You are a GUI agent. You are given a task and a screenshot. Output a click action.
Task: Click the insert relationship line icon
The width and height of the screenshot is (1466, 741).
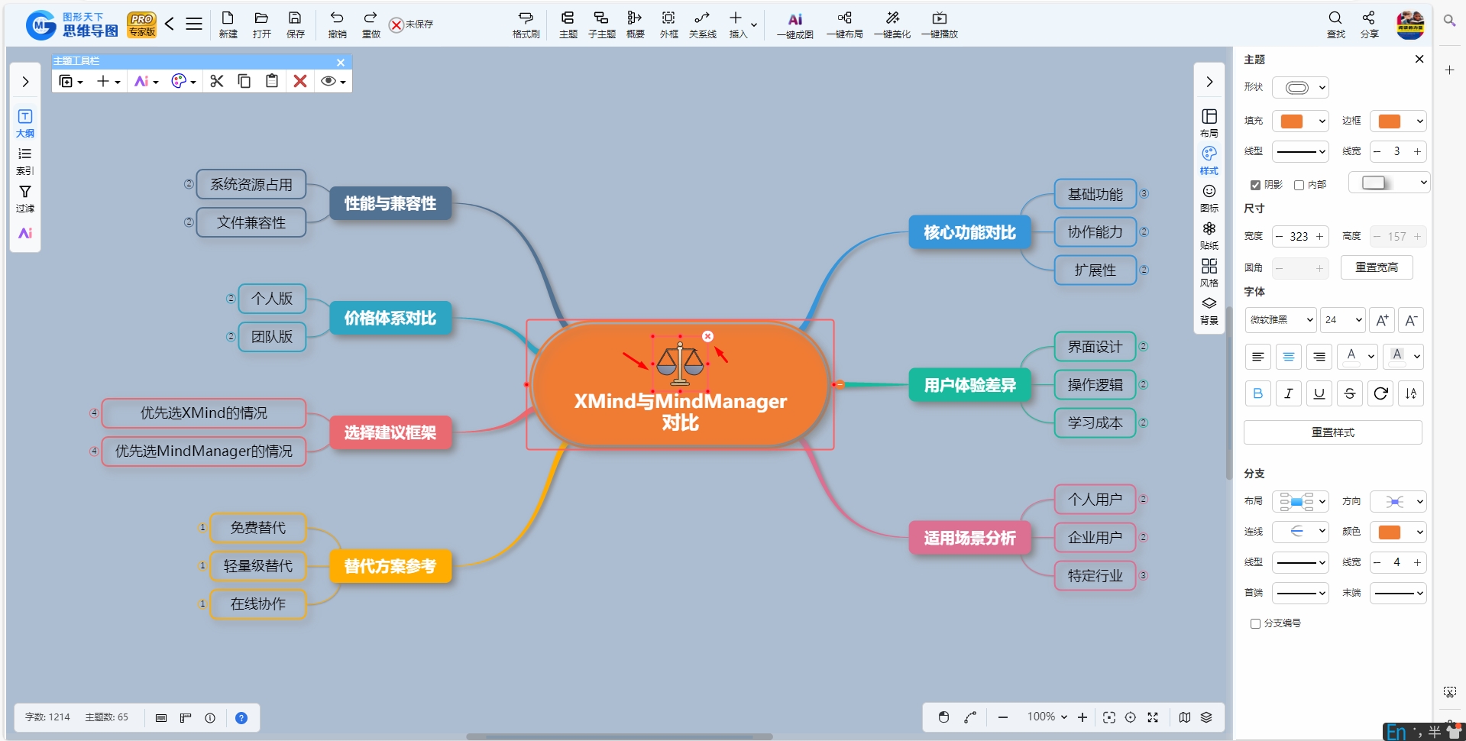point(702,24)
